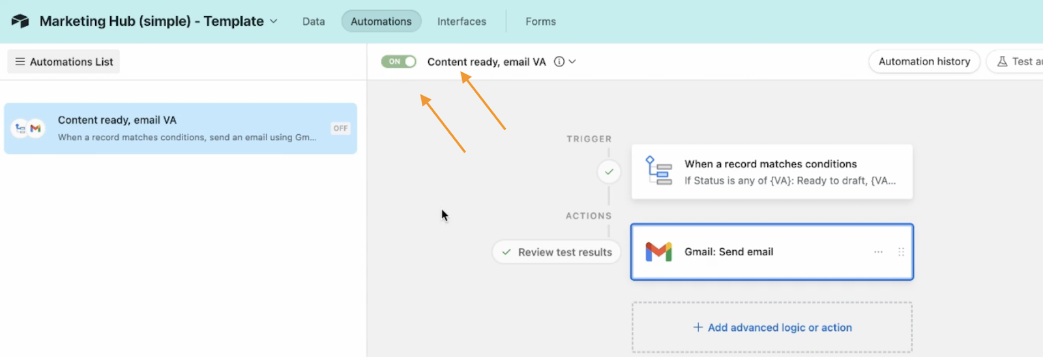Click Review test results button
The height and width of the screenshot is (357, 1043).
557,252
